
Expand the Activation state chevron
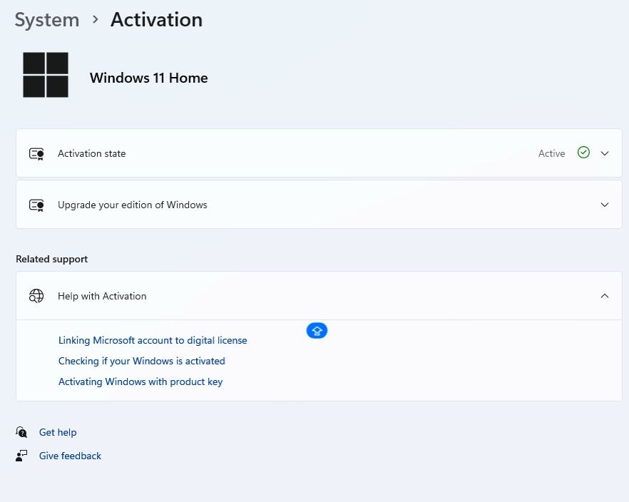pos(605,153)
